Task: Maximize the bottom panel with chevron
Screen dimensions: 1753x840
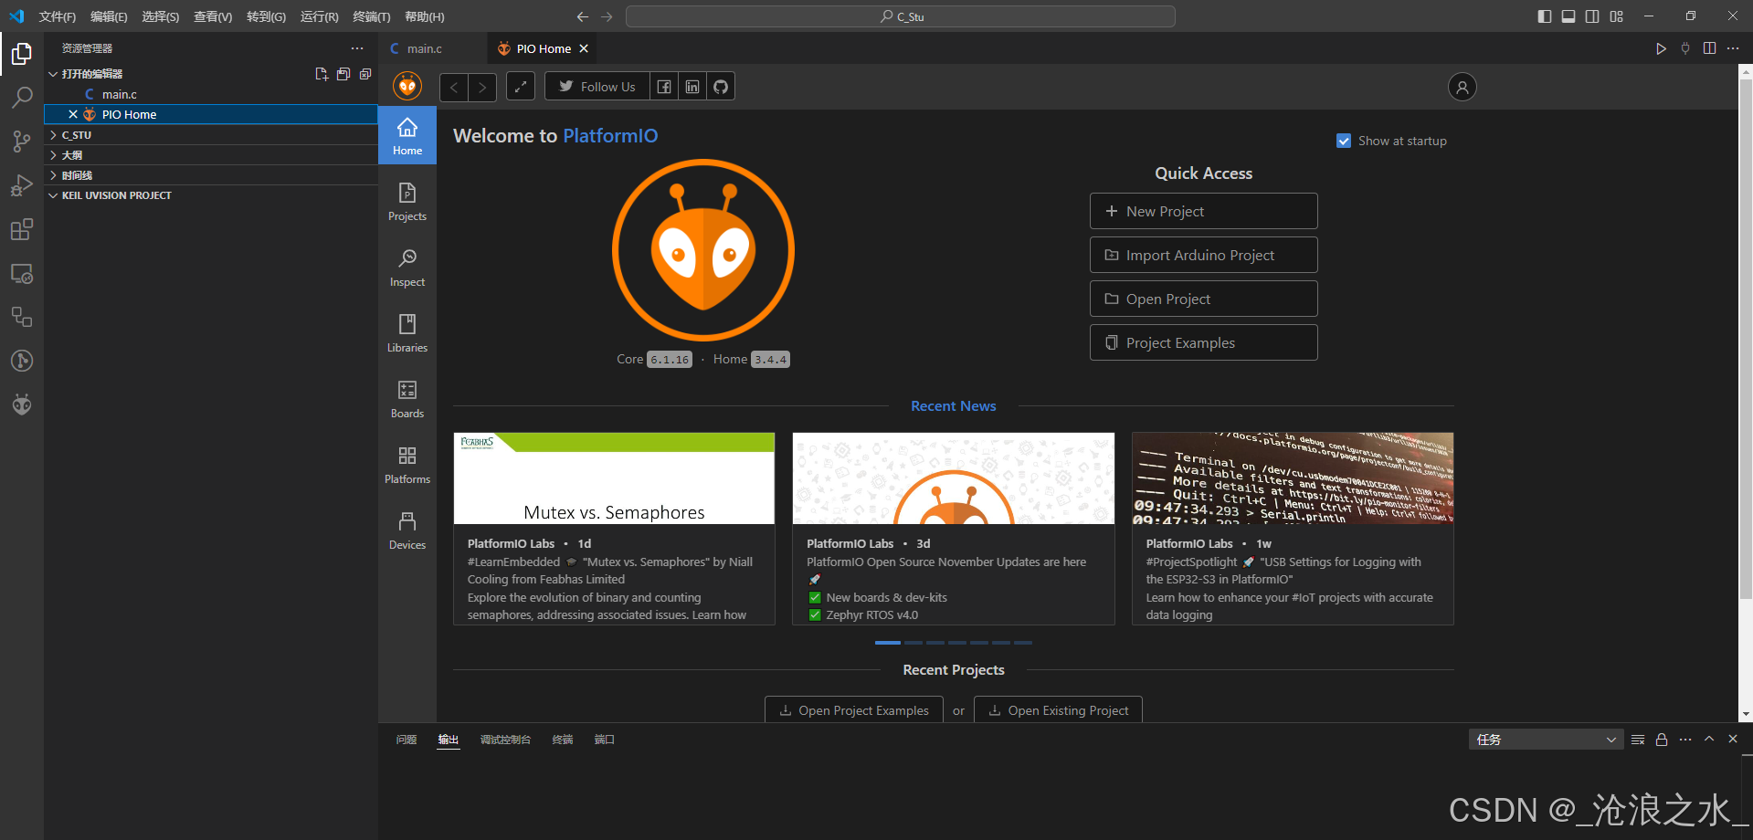Action: pos(1709,740)
